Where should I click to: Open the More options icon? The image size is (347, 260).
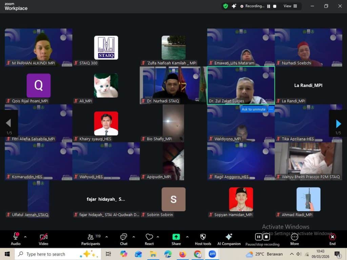(x=294, y=239)
